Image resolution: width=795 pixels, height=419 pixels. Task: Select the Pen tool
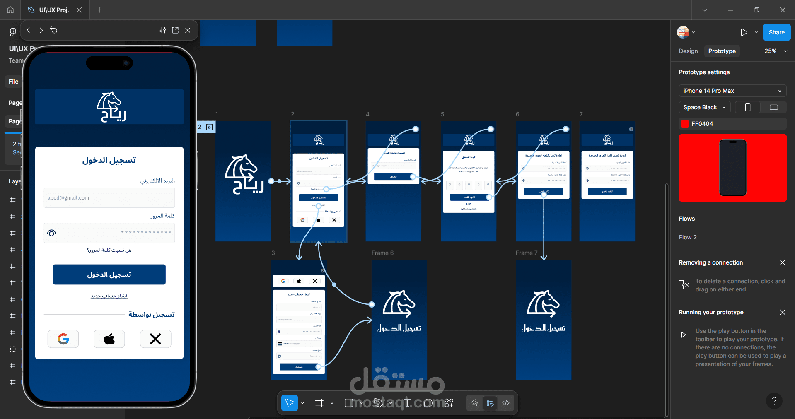pyautogui.click(x=378, y=403)
